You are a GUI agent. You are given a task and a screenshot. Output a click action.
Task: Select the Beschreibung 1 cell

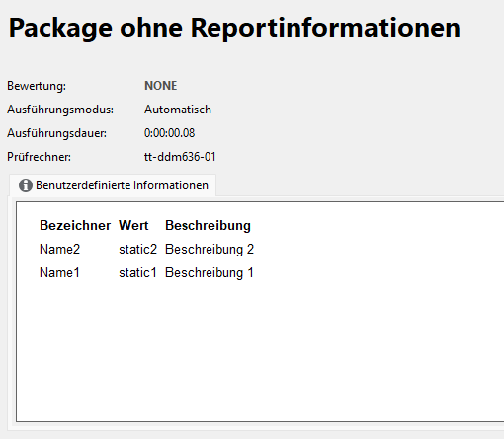tap(210, 273)
